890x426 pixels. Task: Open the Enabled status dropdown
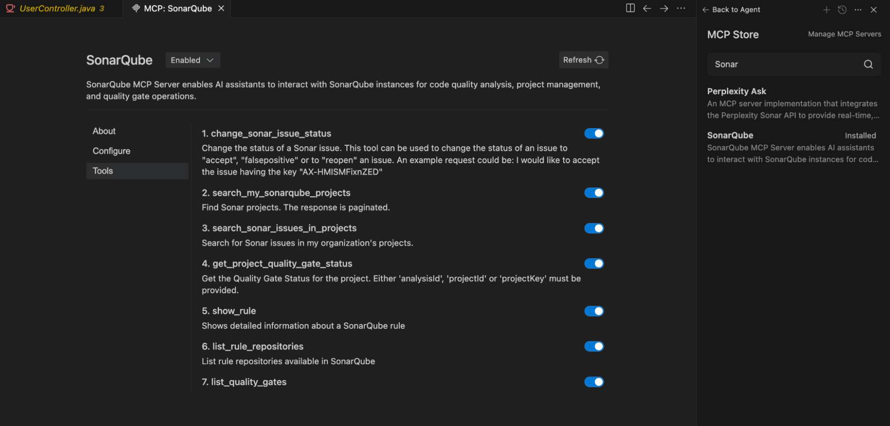(x=192, y=60)
